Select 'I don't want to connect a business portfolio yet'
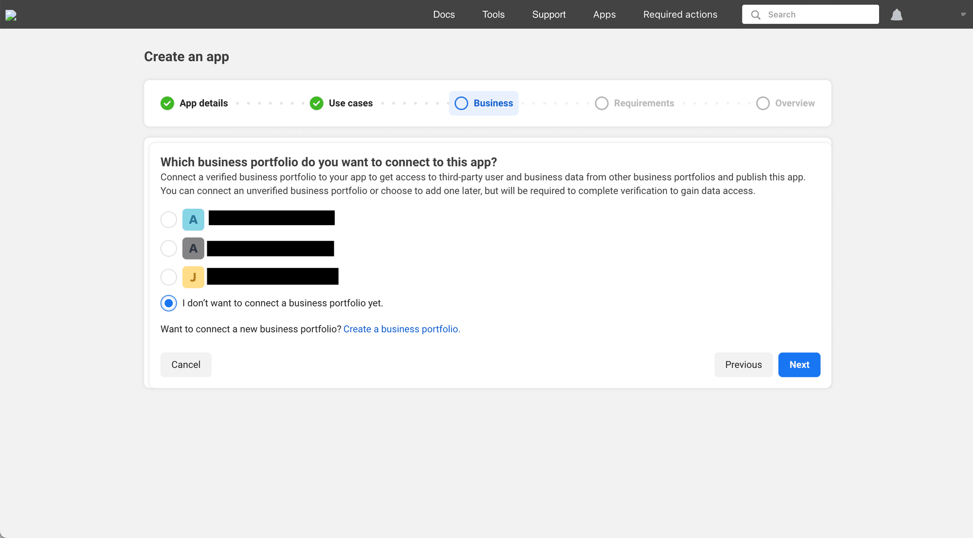The height and width of the screenshot is (538, 973). pyautogui.click(x=168, y=303)
